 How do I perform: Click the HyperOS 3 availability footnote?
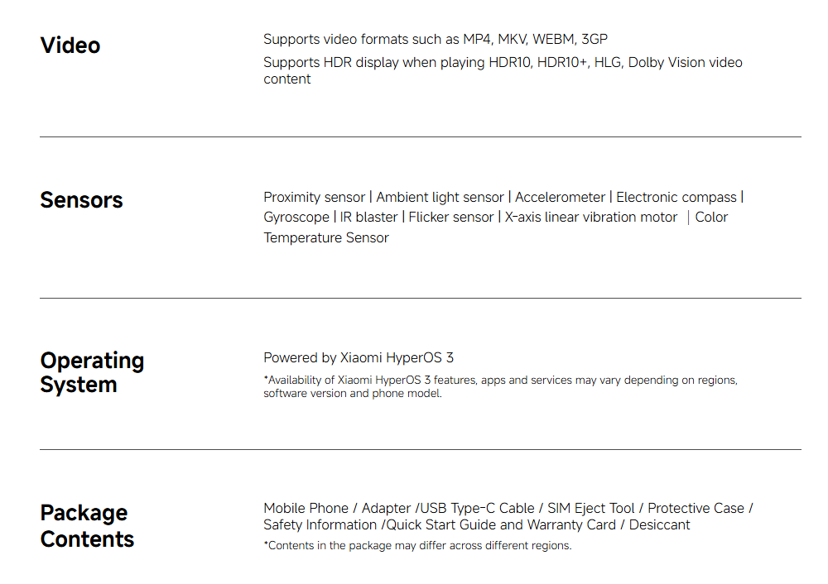tap(500, 386)
